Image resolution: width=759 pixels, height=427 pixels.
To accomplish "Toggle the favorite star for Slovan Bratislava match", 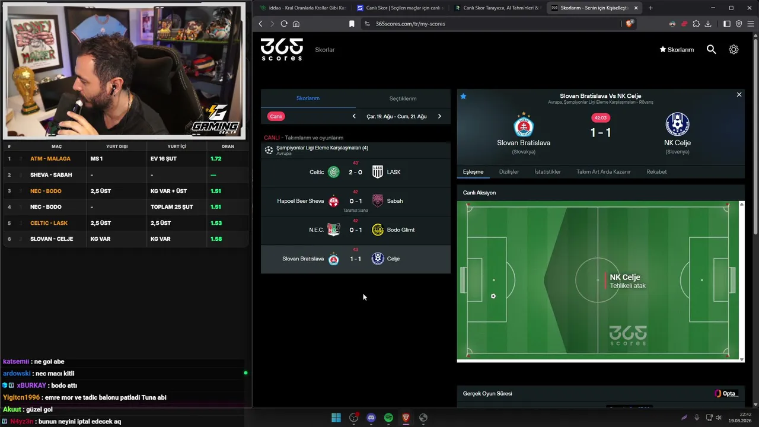I will 464,96.
